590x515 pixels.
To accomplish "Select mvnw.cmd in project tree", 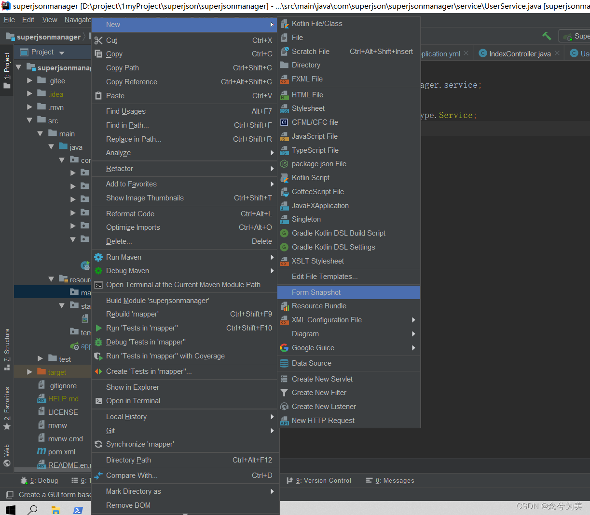I will [66, 439].
